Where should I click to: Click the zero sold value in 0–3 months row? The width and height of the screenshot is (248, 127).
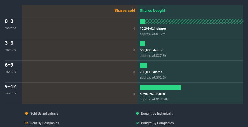point(134,28)
